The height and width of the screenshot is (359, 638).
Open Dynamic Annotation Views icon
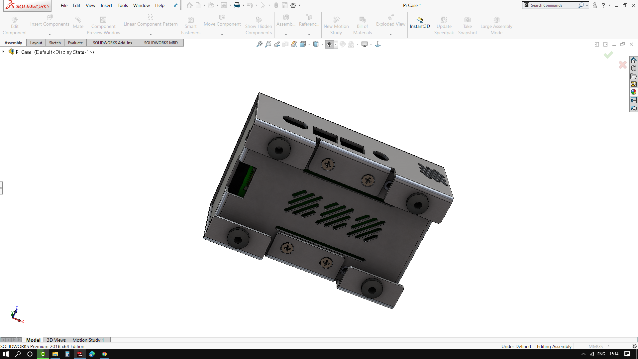[x=294, y=44]
